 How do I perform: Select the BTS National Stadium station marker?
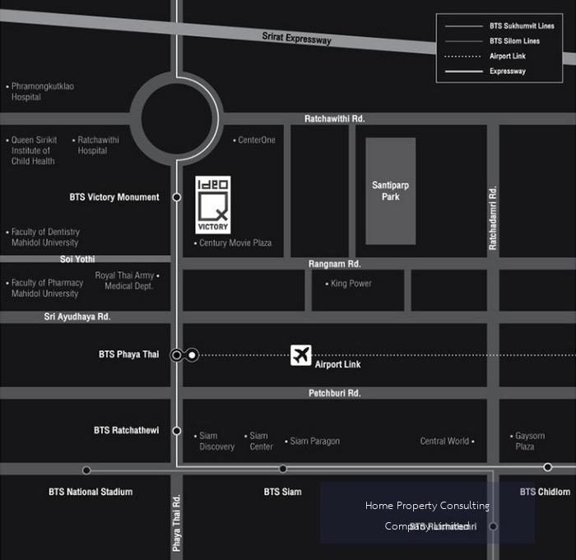[86, 470]
